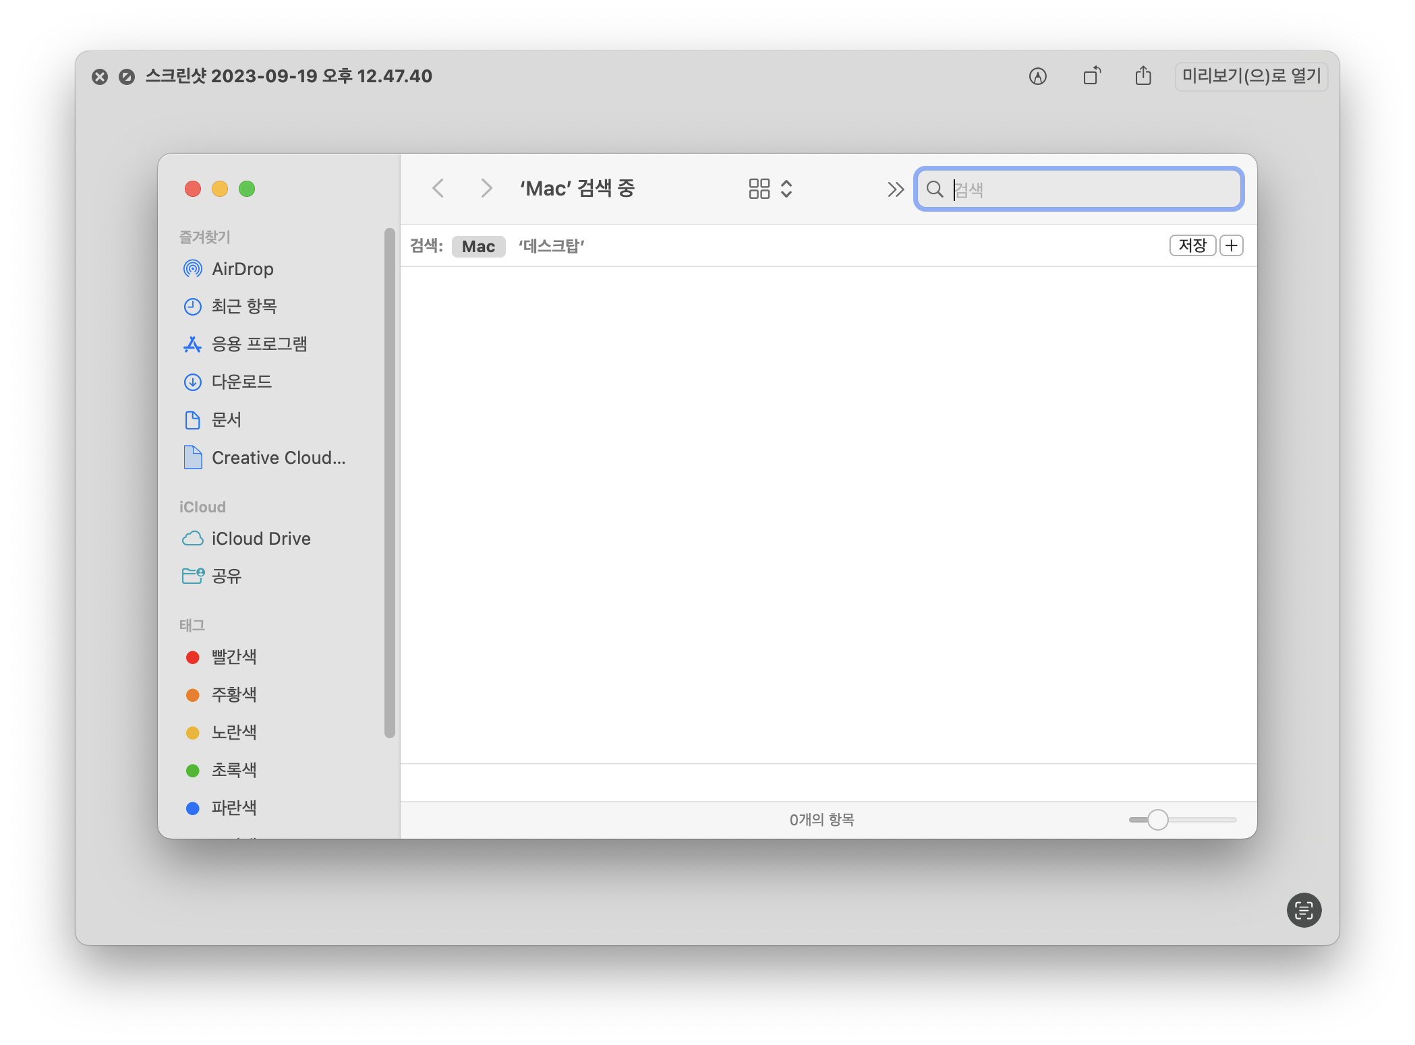Open the Downloads (다운로드) folder
The width and height of the screenshot is (1415, 1045).
coord(241,382)
